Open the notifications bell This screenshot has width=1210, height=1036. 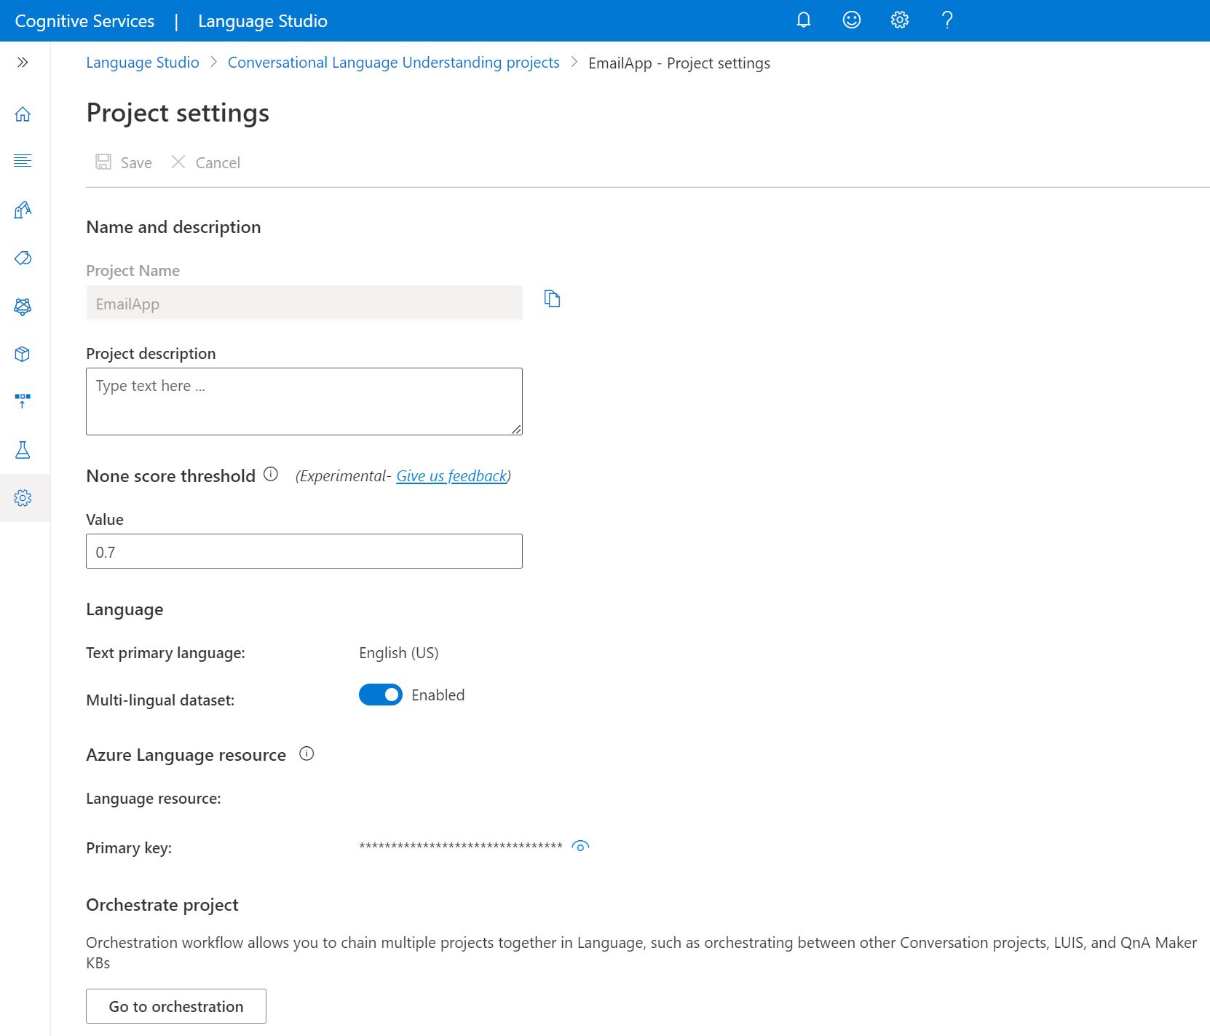point(804,20)
